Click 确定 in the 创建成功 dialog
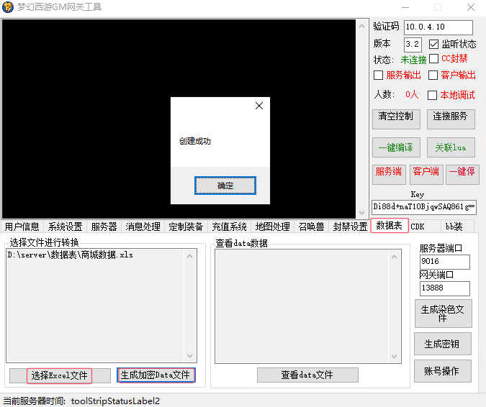Image resolution: width=486 pixels, height=407 pixels. tap(225, 186)
